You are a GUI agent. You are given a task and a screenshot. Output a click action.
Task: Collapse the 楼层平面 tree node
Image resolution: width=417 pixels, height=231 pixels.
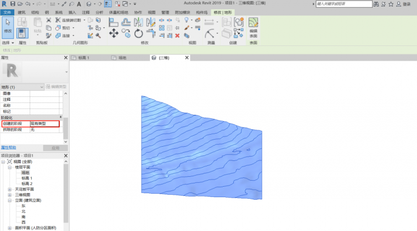10,168
